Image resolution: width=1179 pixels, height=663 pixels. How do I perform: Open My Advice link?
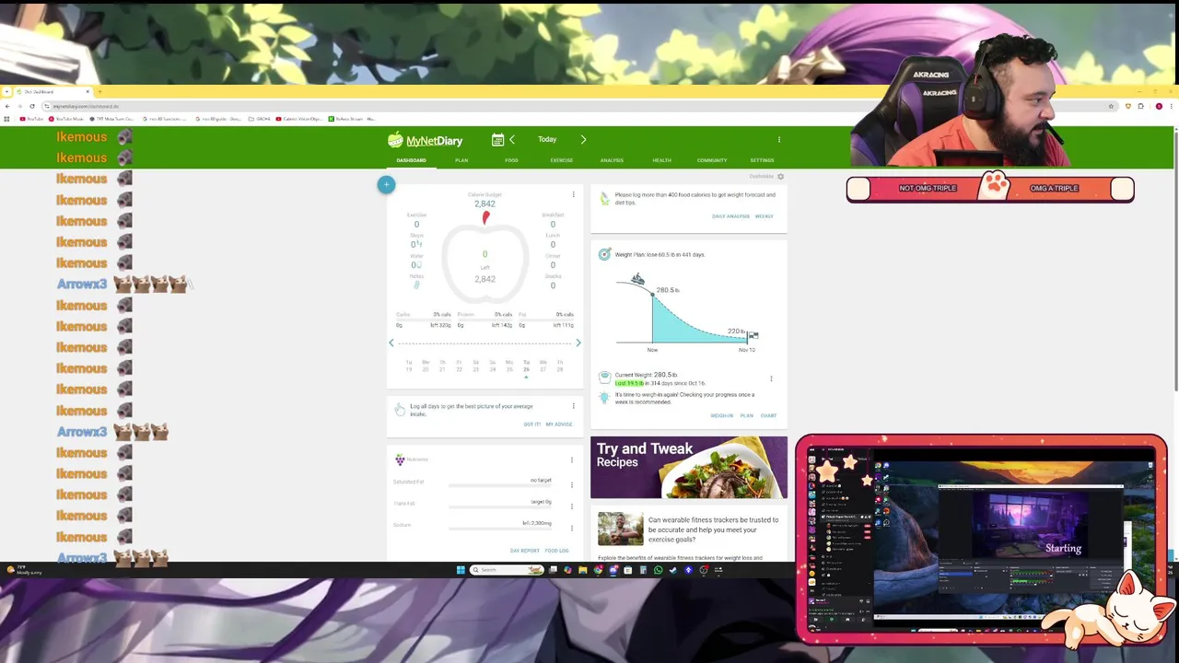point(559,425)
